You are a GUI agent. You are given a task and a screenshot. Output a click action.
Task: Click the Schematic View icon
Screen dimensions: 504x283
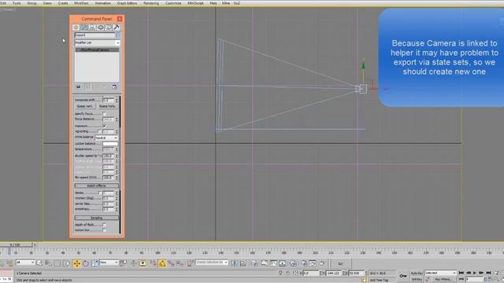click(x=282, y=263)
